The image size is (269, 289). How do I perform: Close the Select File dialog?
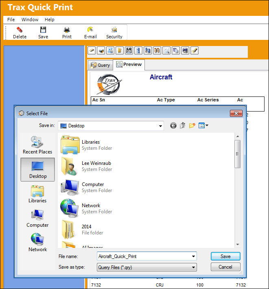point(236,113)
